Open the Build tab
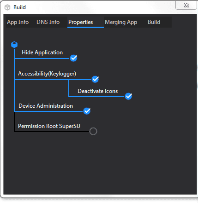 pyautogui.click(x=154, y=22)
